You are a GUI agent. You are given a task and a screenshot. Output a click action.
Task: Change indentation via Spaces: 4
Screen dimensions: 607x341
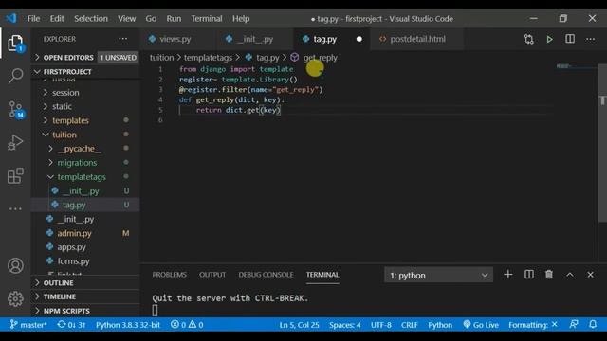pyautogui.click(x=345, y=325)
